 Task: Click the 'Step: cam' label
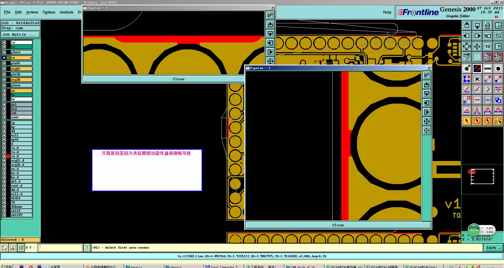12,28
